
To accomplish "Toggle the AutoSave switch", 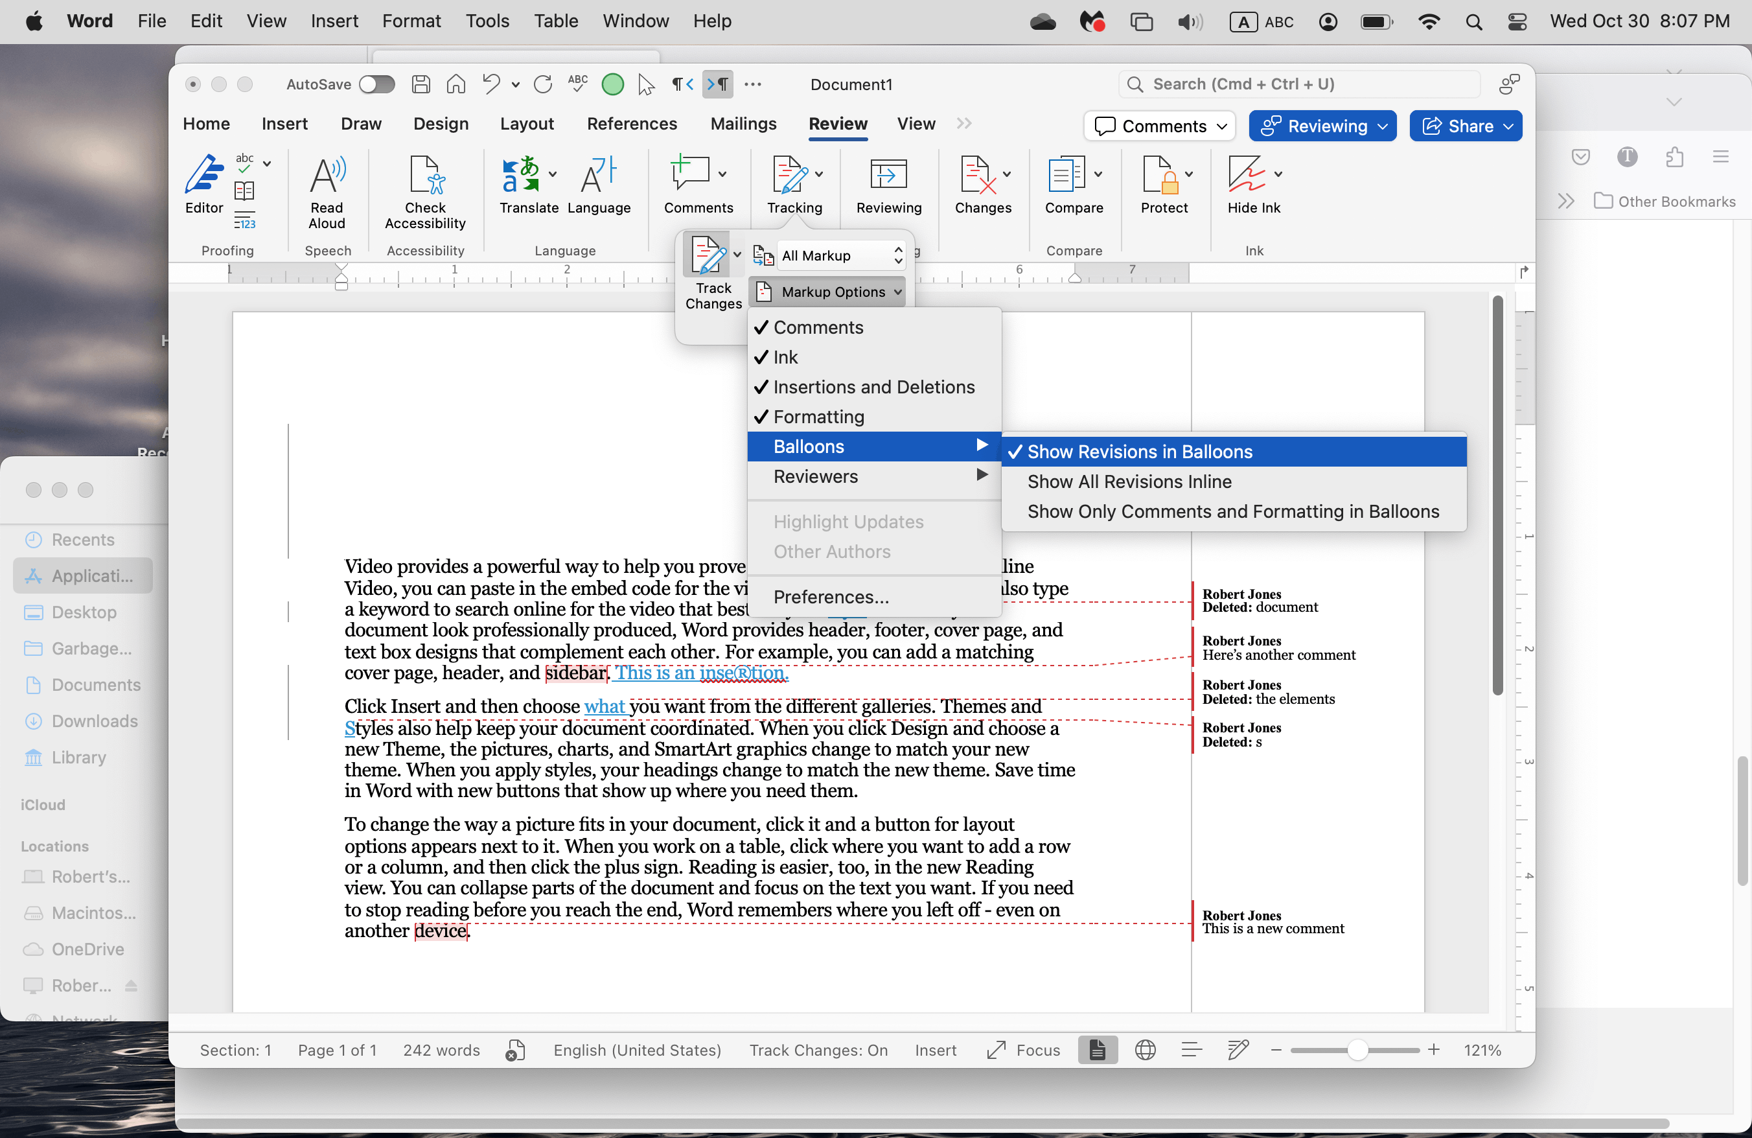I will (377, 85).
